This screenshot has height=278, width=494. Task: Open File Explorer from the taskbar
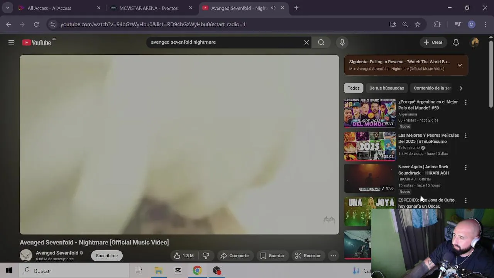pos(159,271)
